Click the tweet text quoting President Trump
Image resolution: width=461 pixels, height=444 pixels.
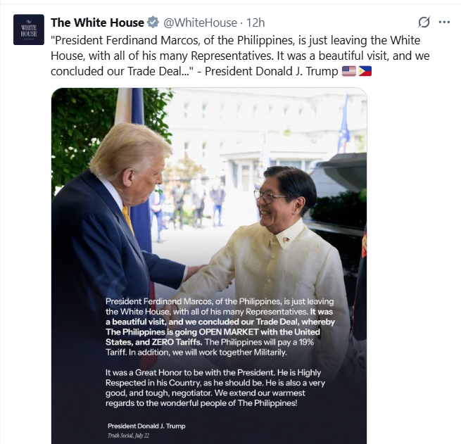240,56
